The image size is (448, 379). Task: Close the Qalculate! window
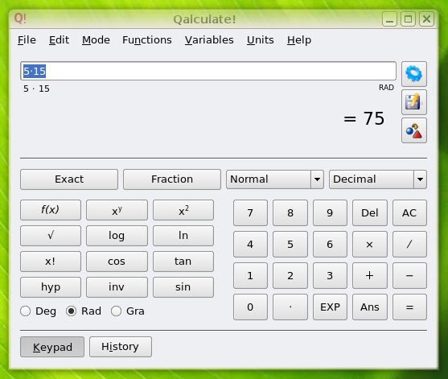[426, 19]
